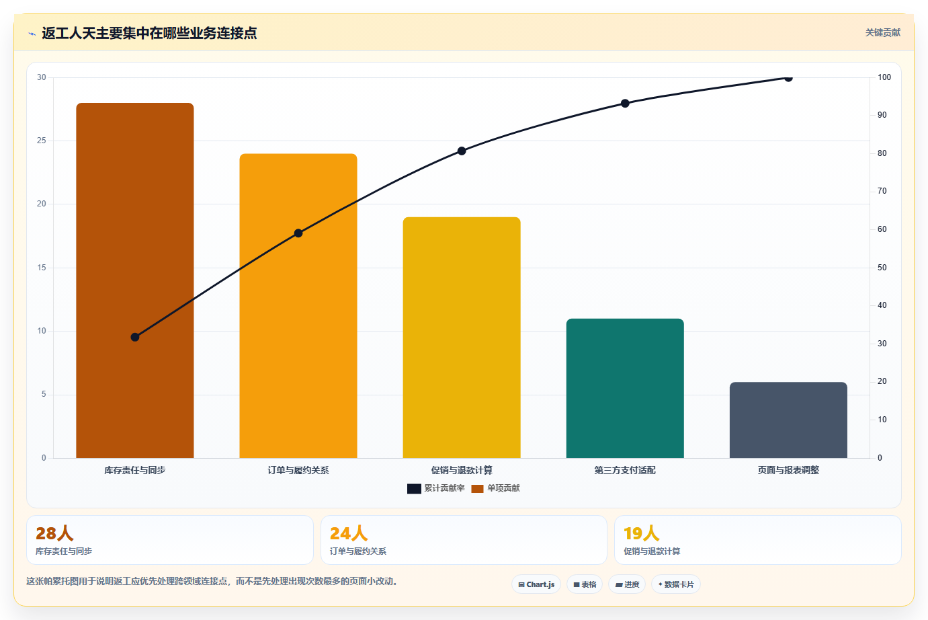Open the 28人 库存责任与同步 card
Image resolution: width=928 pixels, height=620 pixels.
[x=170, y=540]
